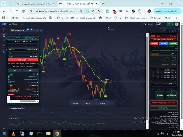Open the market sidebar icon below the trophy
The width and height of the screenshot is (183, 137).
(x=4, y=46)
